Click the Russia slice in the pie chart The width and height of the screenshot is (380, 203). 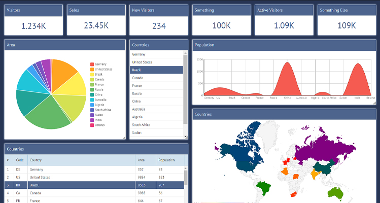(49, 114)
